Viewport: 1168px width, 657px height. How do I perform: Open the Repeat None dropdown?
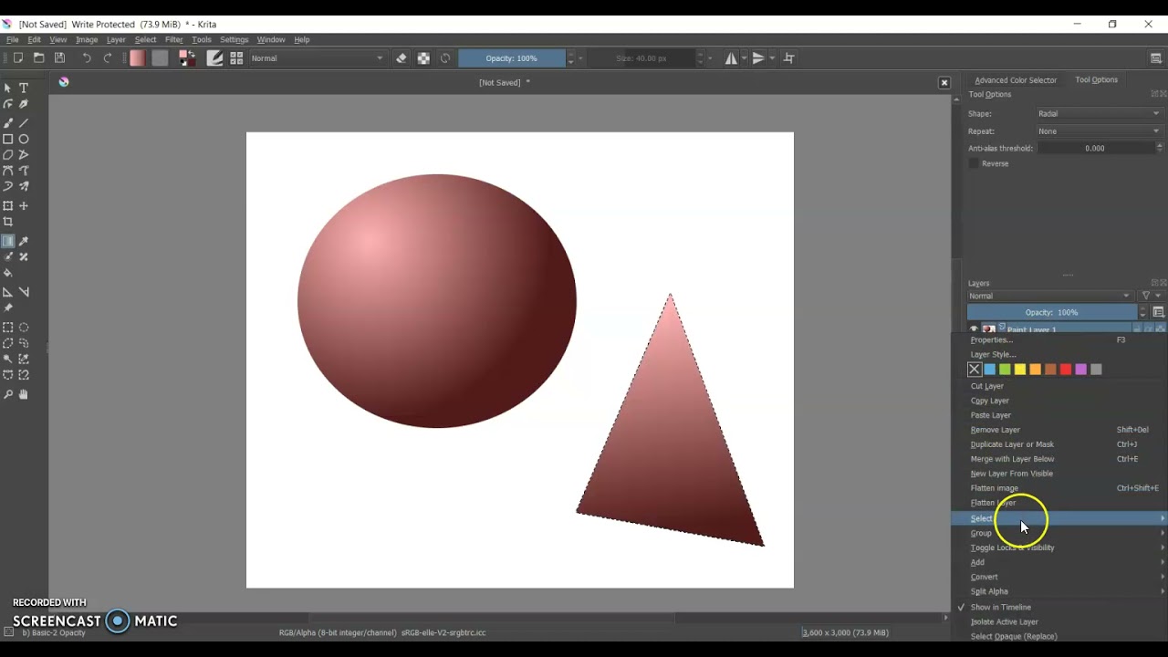click(1099, 131)
